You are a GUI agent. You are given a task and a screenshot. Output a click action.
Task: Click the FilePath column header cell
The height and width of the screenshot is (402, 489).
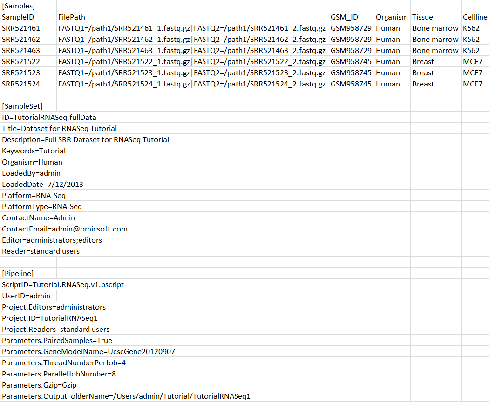pos(192,17)
